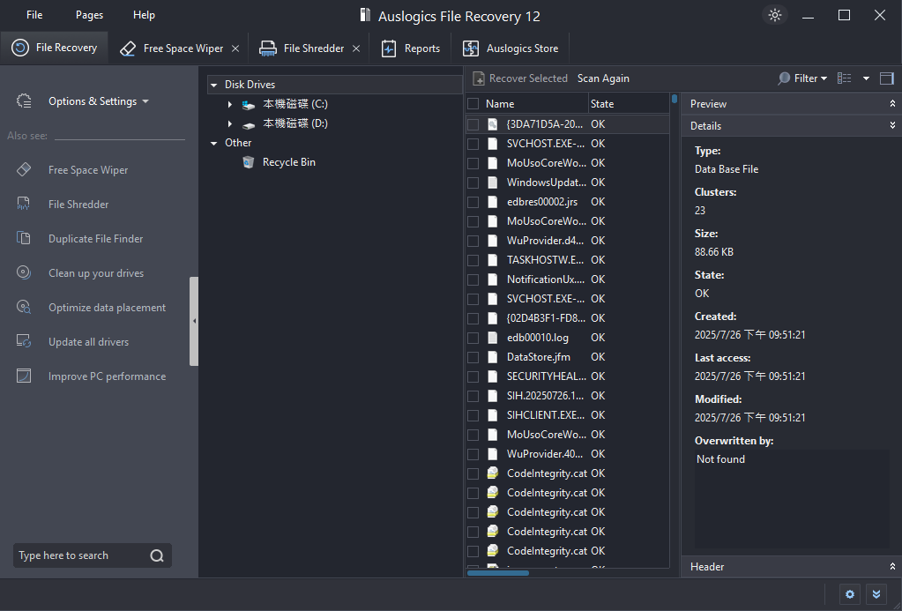902x611 pixels.
Task: Switch to the Auslogics Store tab
Action: (x=511, y=48)
